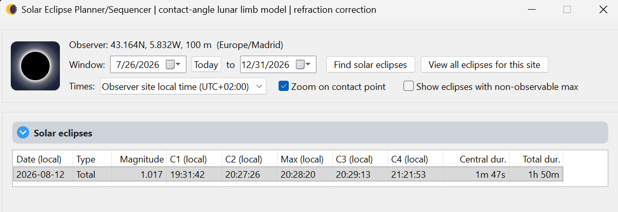
Task: Click View all eclipses for this site
Action: [x=484, y=65]
